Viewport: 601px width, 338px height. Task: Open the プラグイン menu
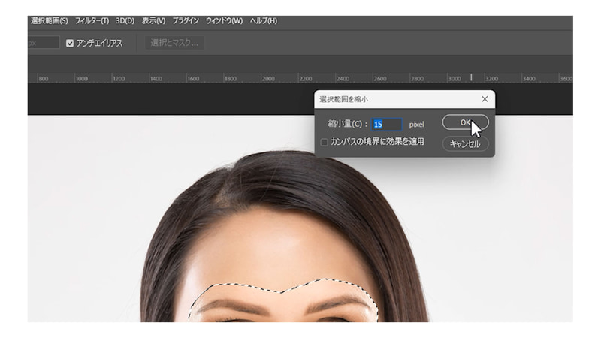(186, 21)
